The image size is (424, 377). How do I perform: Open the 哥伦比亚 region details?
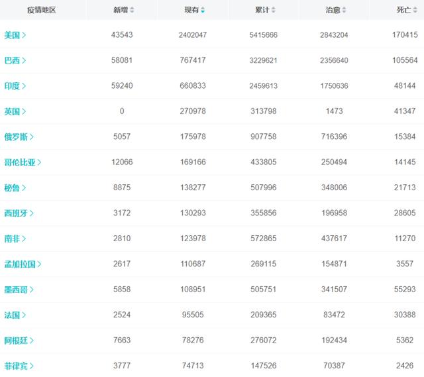[23, 162]
